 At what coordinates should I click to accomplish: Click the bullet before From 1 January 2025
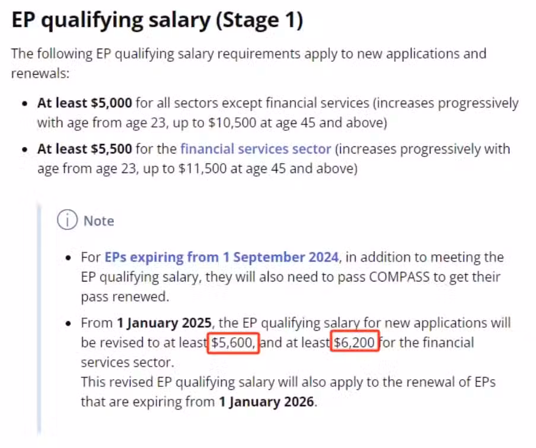click(x=68, y=324)
